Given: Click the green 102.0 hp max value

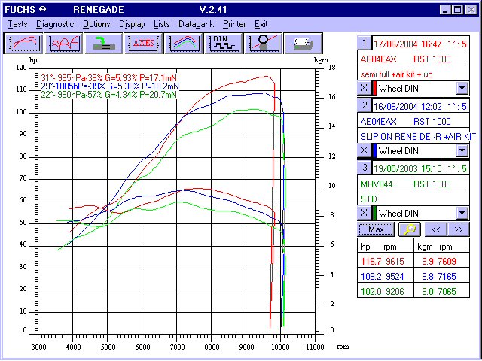Looking at the screenshot, I should point(371,291).
